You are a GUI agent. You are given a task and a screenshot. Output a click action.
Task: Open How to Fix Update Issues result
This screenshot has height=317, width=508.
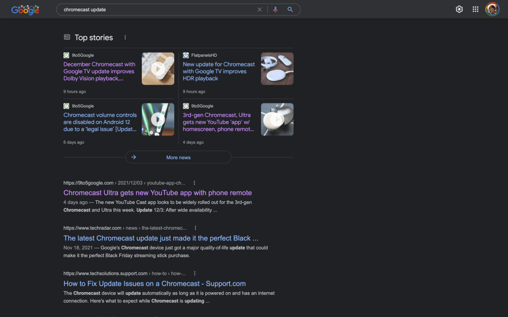coord(154,284)
